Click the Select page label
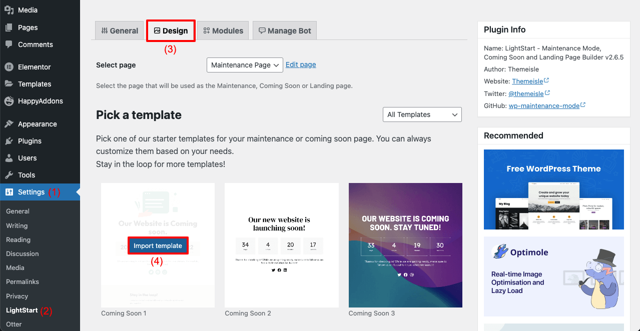The width and height of the screenshot is (640, 331). tap(116, 65)
